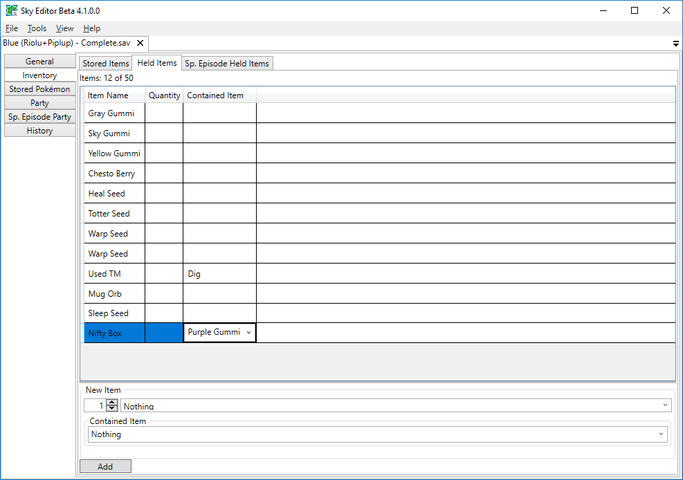Open the Tools menu

coord(37,28)
